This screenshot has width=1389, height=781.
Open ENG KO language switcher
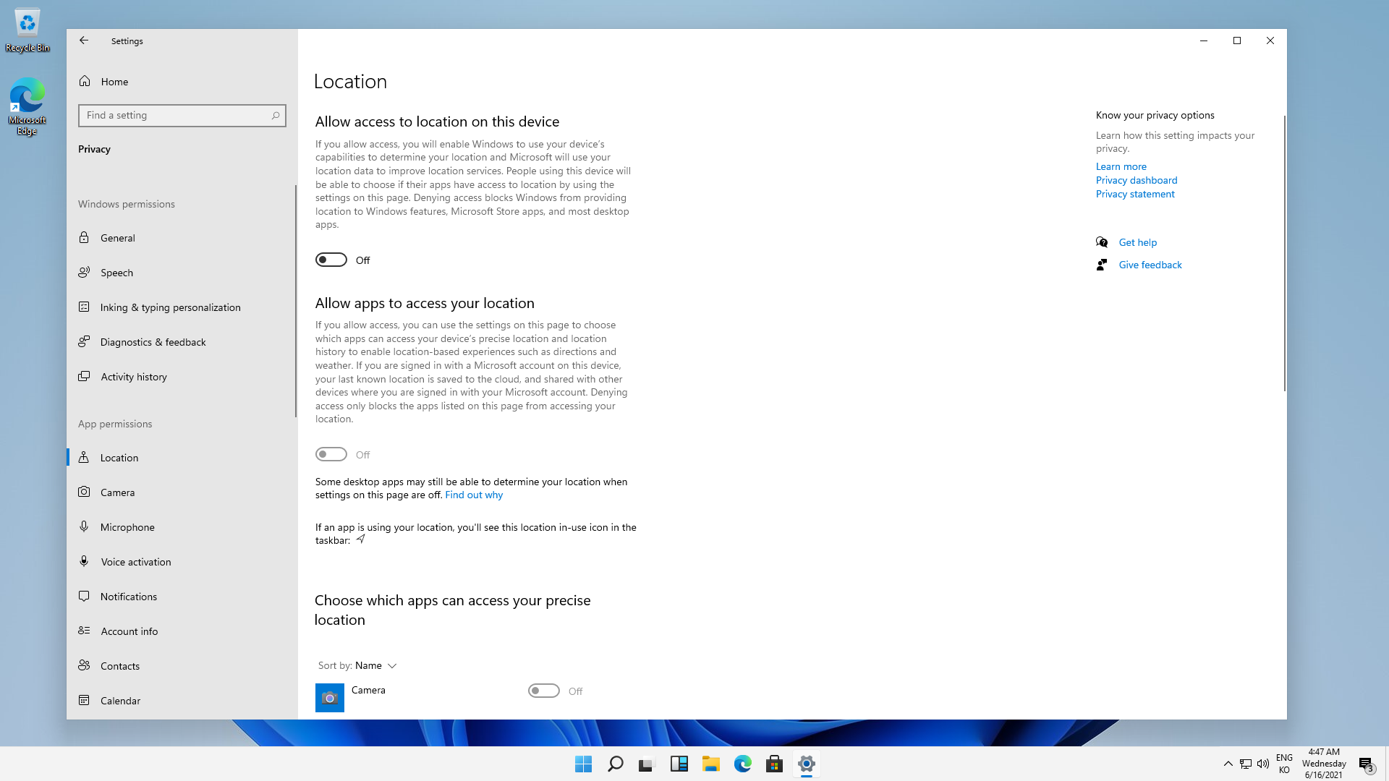pyautogui.click(x=1284, y=764)
